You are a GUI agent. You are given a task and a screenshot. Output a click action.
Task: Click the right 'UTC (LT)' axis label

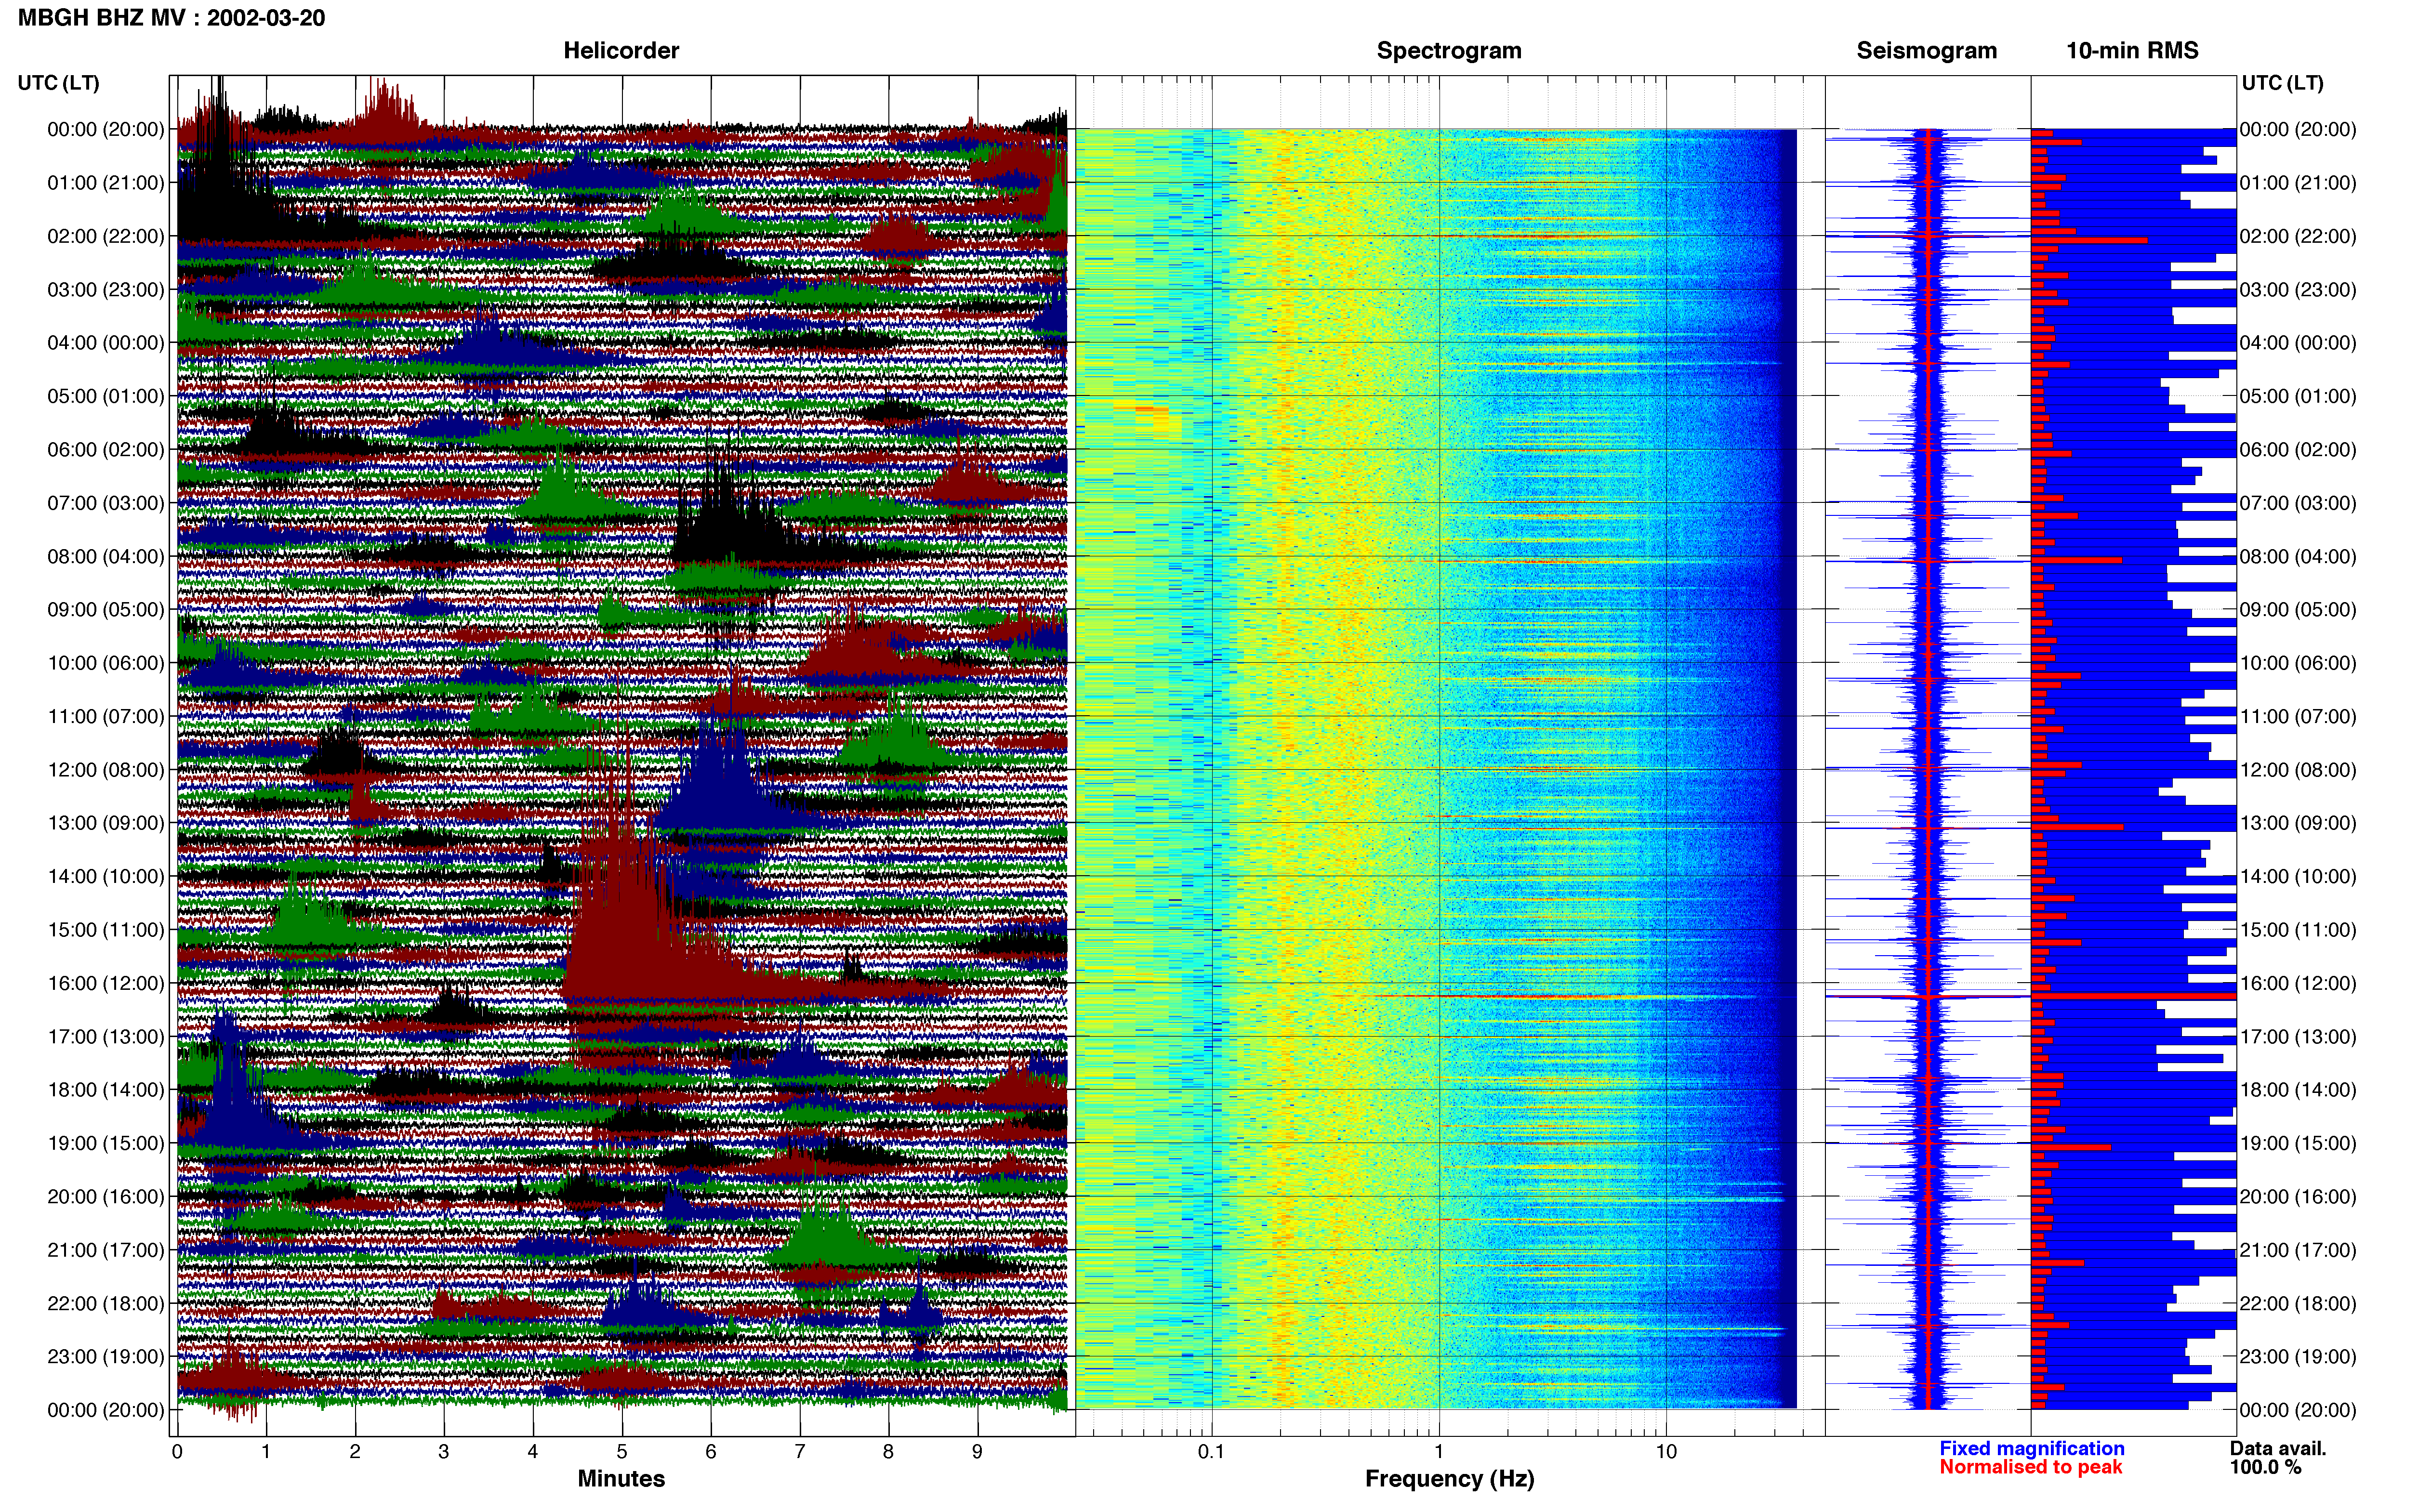tap(2283, 83)
